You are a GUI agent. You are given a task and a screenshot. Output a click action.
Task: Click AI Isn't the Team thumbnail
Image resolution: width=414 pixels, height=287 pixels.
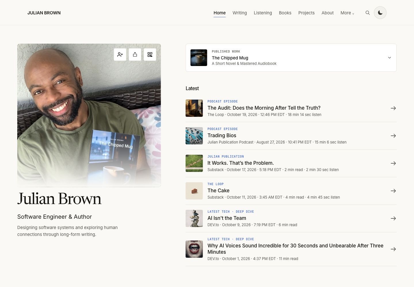[x=194, y=218]
